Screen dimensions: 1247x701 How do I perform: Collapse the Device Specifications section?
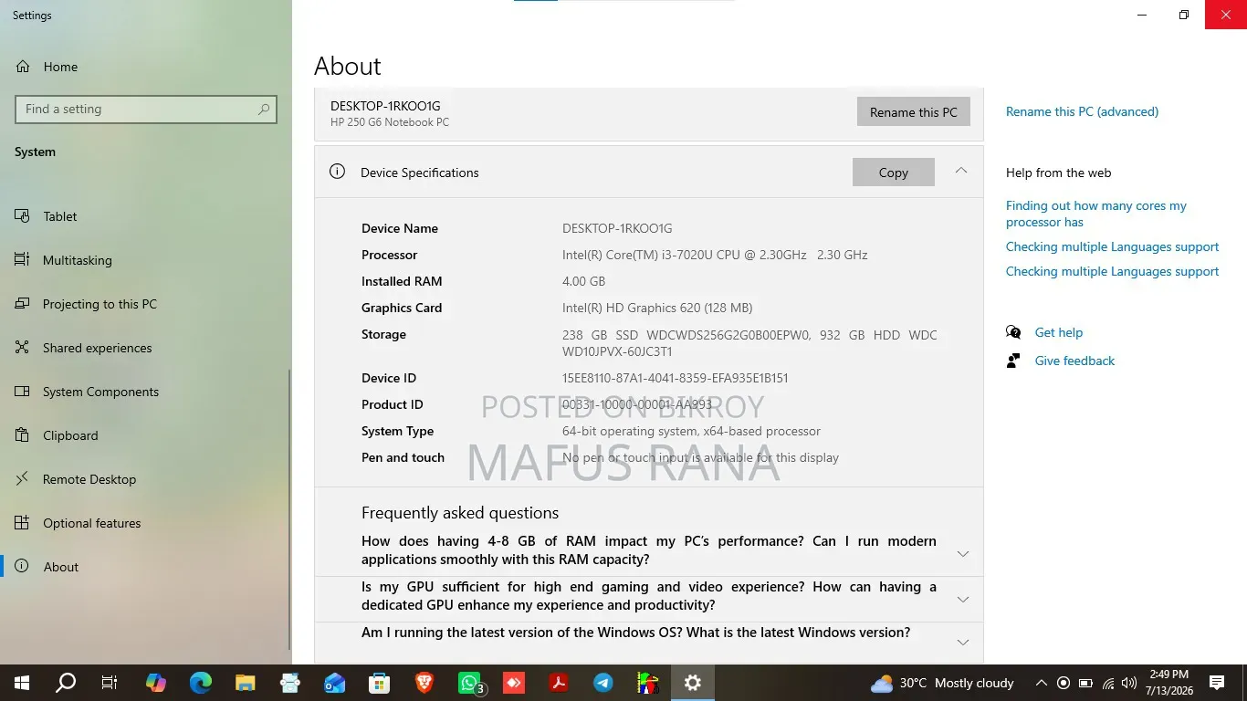(961, 170)
